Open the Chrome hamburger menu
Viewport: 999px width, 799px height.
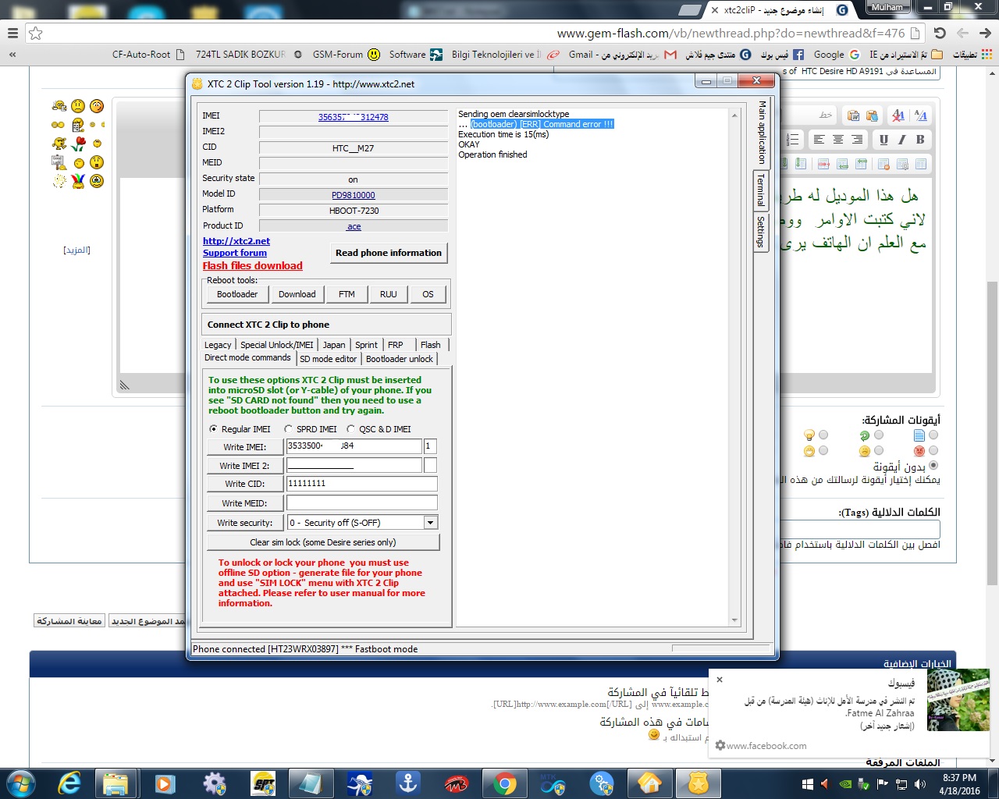(12, 33)
